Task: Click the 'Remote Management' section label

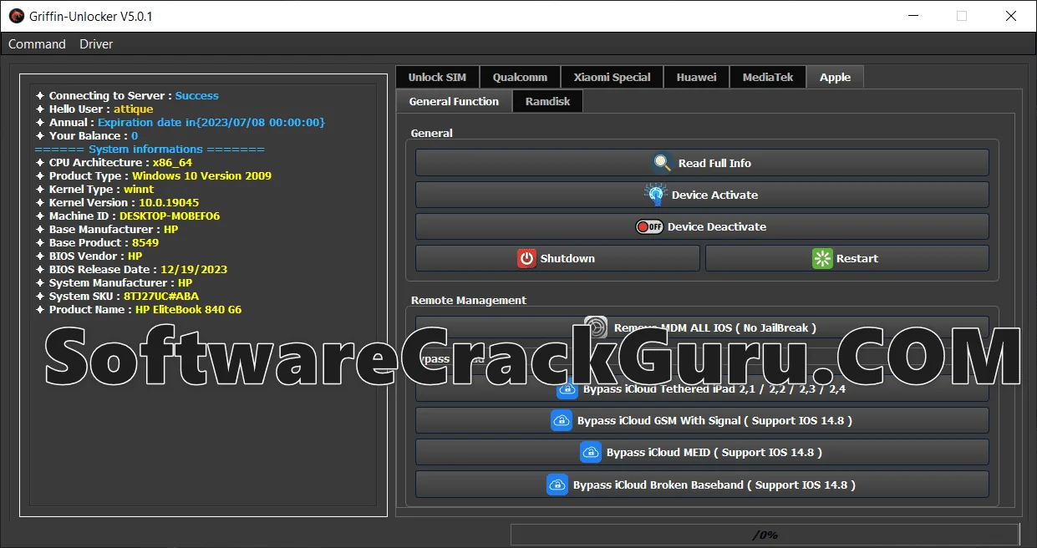Action: click(469, 300)
